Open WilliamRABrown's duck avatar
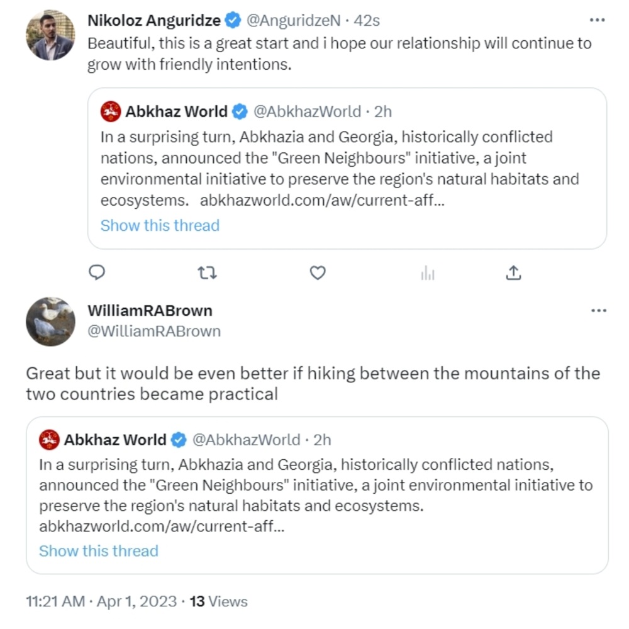The height and width of the screenshot is (629, 629). click(x=50, y=321)
